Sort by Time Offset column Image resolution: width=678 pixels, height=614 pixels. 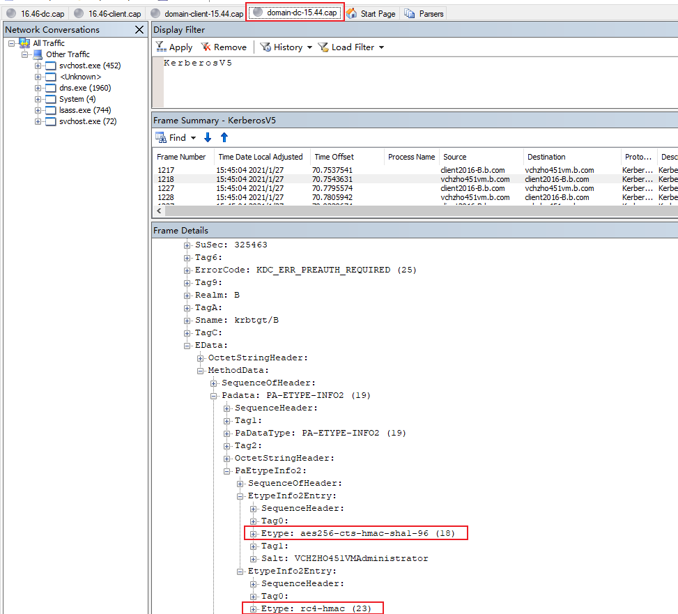(347, 157)
